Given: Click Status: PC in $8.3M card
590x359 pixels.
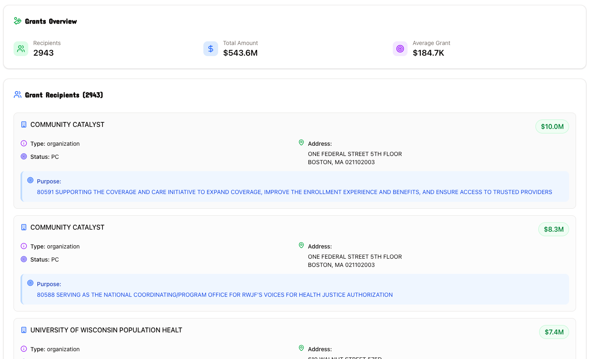Looking at the screenshot, I should 45,260.
